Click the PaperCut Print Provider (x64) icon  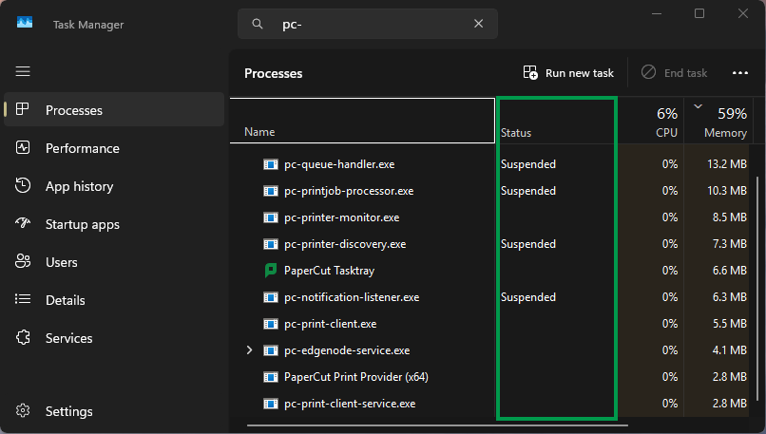(271, 377)
